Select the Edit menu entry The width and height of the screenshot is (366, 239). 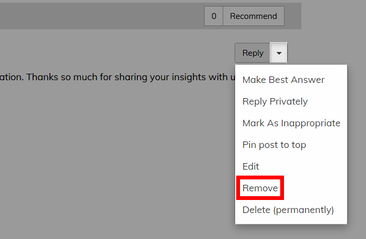click(x=251, y=166)
